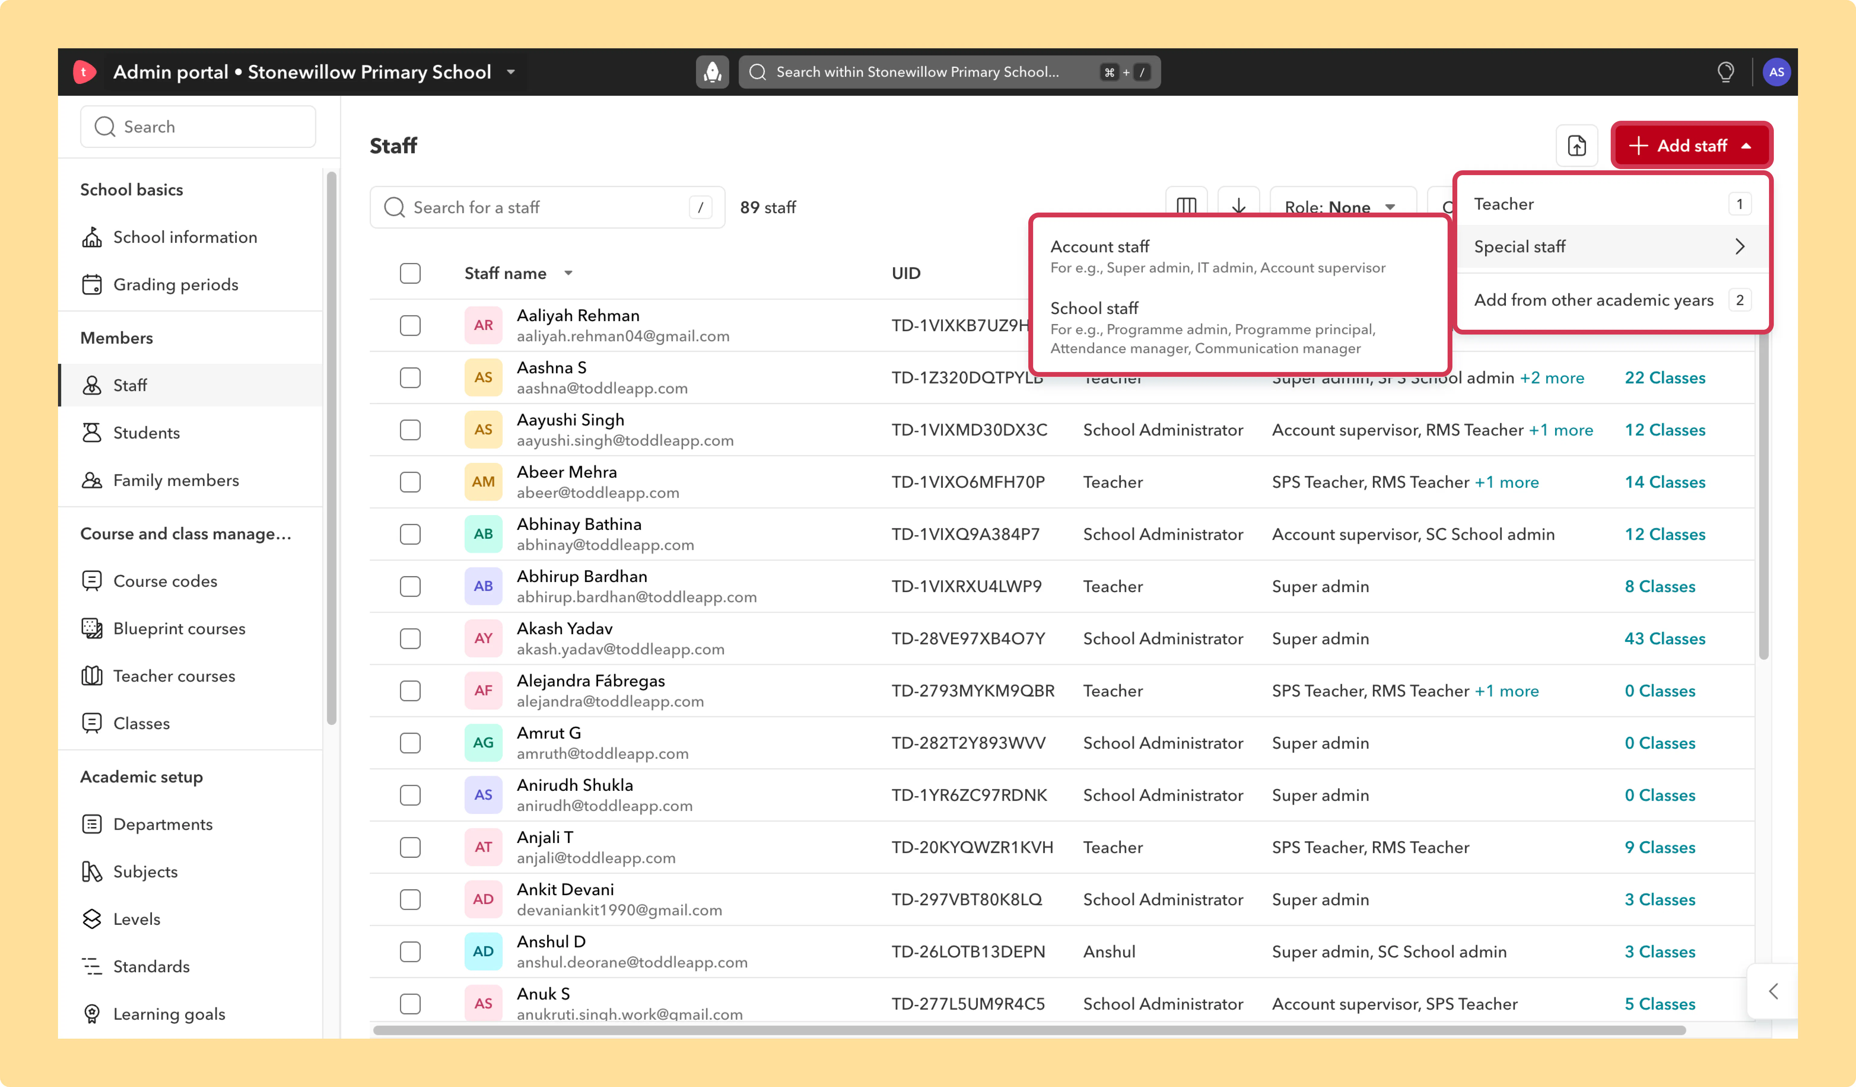Click the lightbulb tips icon
The image size is (1856, 1087).
tap(1725, 72)
